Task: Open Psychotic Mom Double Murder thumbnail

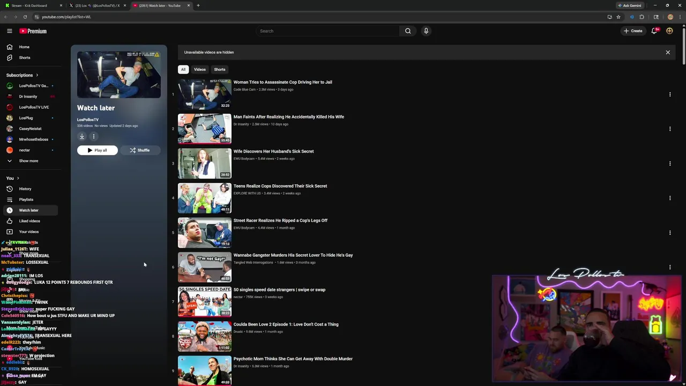Action: tap(205, 370)
